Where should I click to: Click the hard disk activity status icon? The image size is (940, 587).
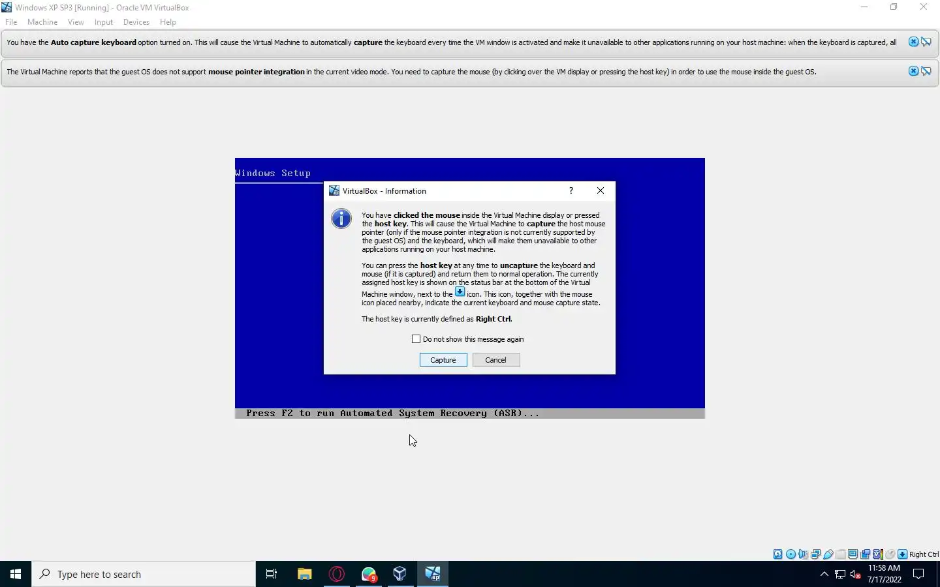click(778, 554)
